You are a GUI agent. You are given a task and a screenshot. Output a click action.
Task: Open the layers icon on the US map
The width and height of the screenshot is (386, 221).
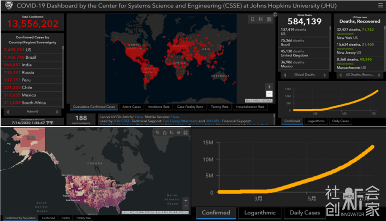tap(179, 132)
